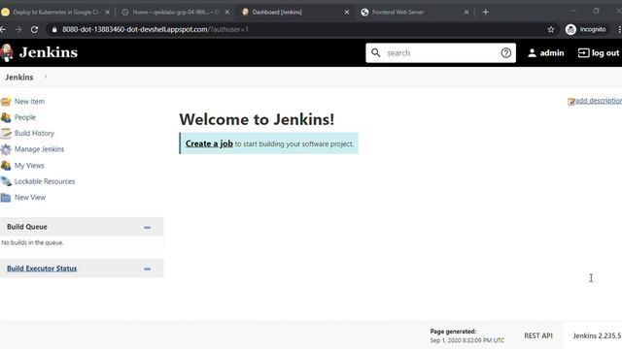Screen dimensions: 622x349
Task: Close the Deploy to Kubernetes tab
Action: pyautogui.click(x=107, y=13)
